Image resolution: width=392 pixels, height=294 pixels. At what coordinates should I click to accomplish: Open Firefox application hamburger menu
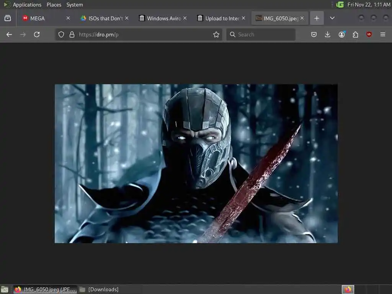tap(383, 34)
